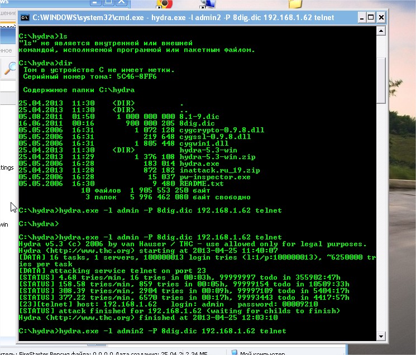Click the hydra-5.3-win.zip file name
Image resolution: width=416 pixels, height=355 pixels.
217,157
